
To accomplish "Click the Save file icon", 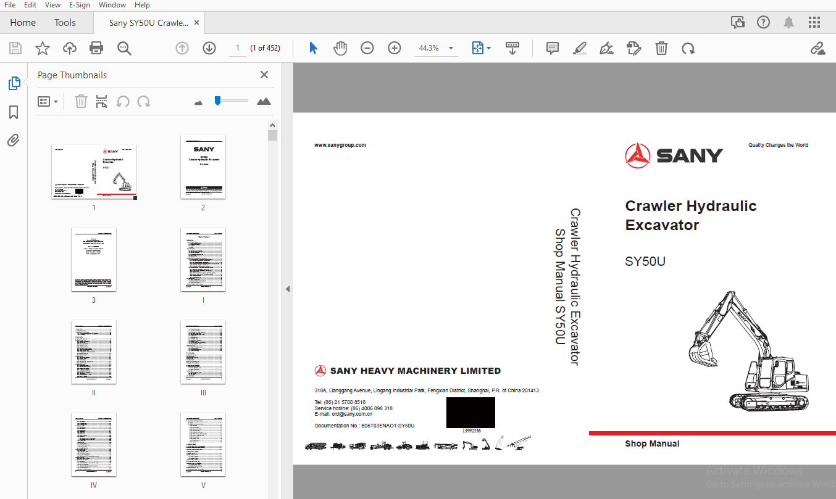I will tap(15, 48).
